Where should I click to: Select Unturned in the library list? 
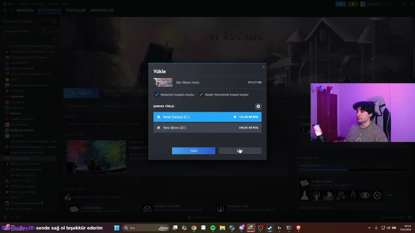pyautogui.click(x=17, y=108)
